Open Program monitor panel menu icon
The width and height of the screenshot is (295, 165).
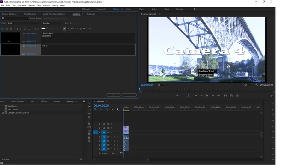(159, 14)
